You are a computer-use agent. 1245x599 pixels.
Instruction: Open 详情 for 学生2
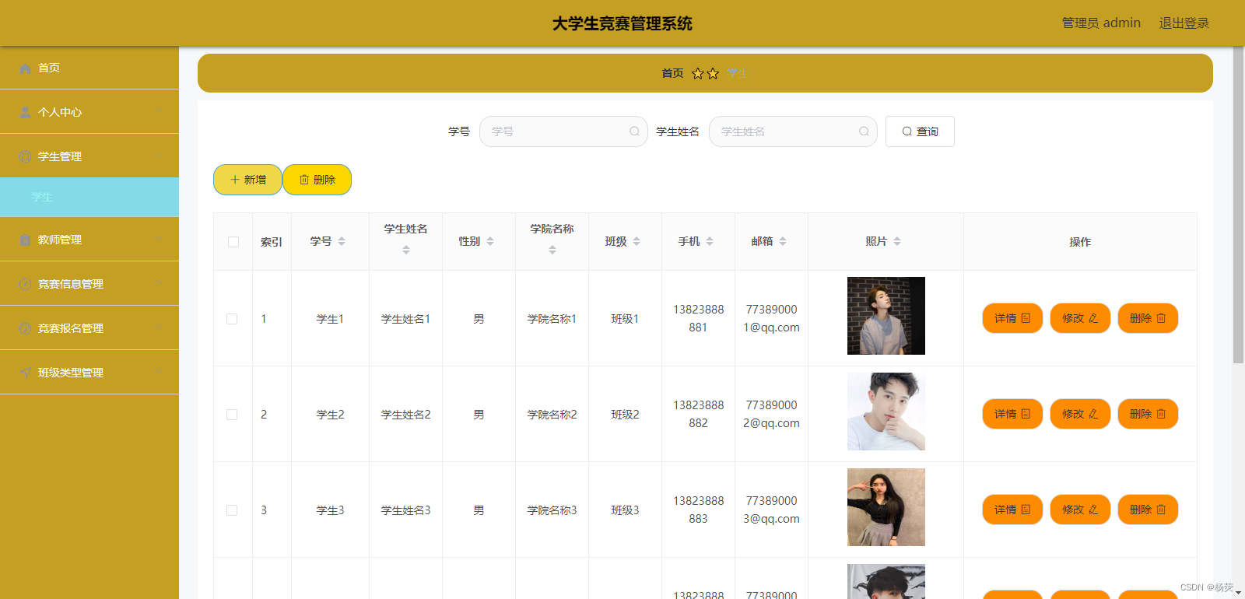tap(1012, 414)
